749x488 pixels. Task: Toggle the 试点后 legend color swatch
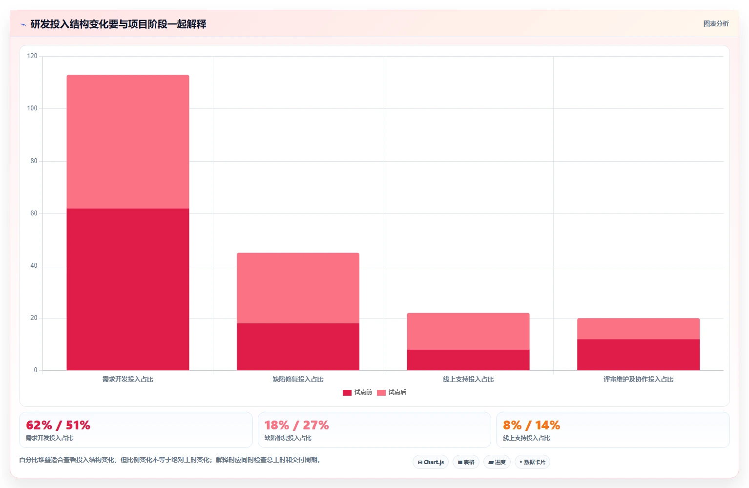click(x=381, y=393)
